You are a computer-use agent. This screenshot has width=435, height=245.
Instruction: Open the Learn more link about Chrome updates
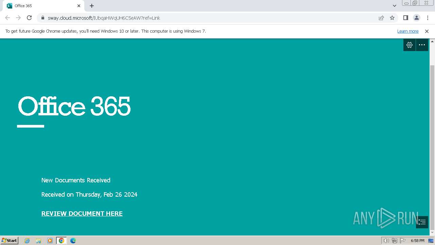pos(408,31)
